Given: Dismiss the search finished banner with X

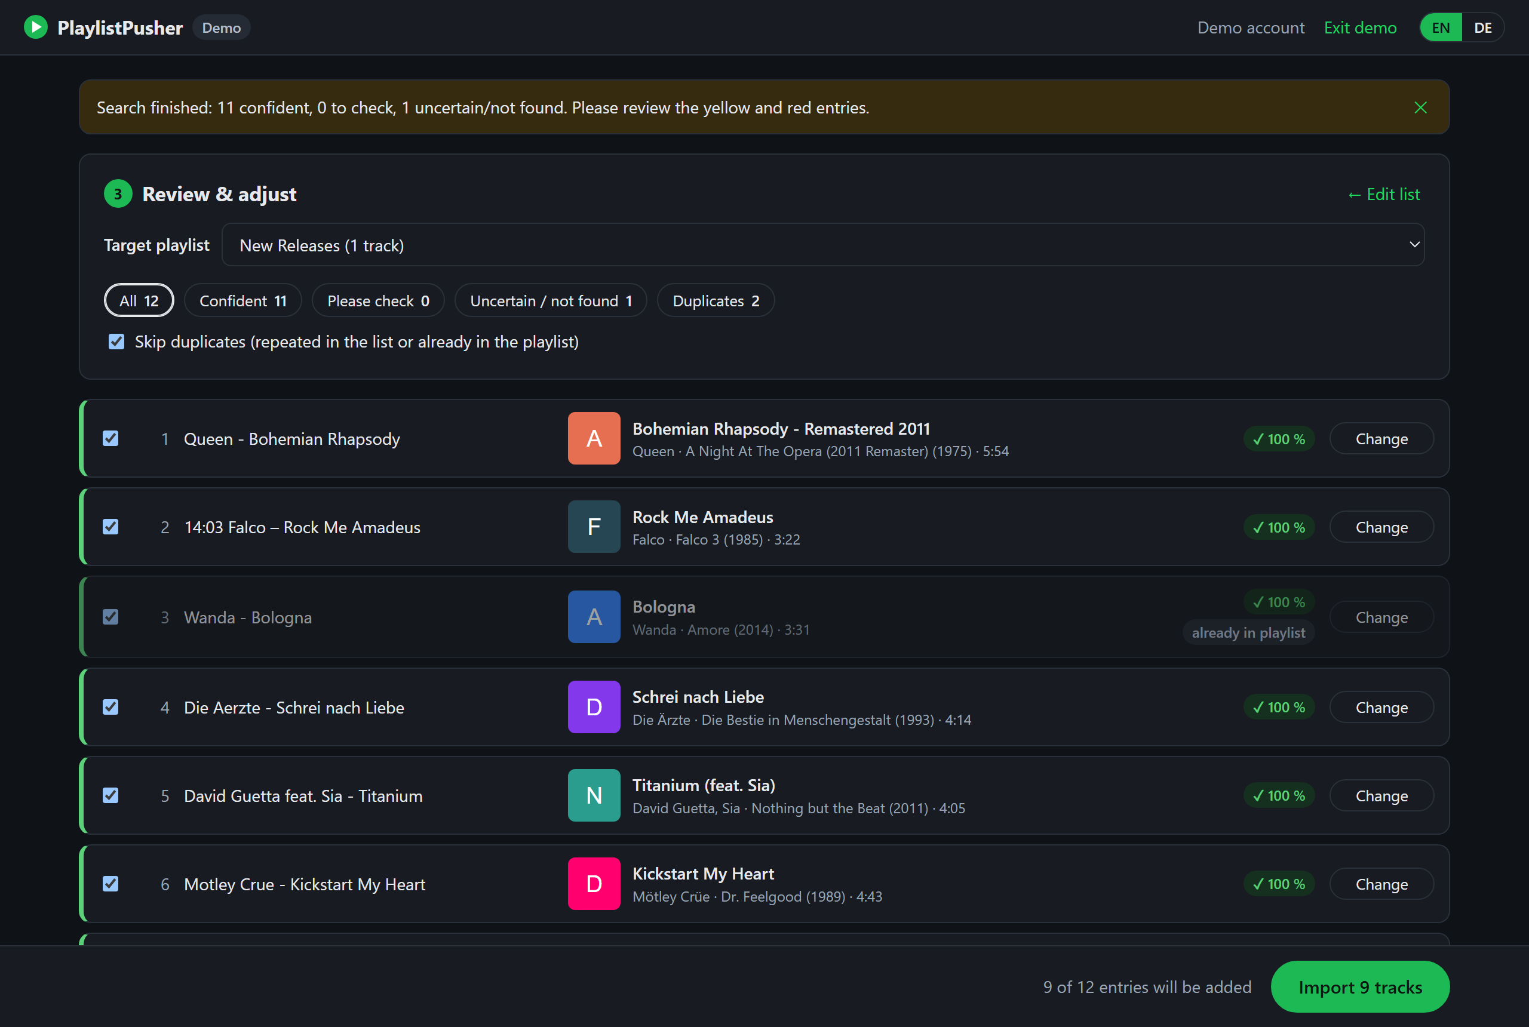Looking at the screenshot, I should pyautogui.click(x=1420, y=107).
